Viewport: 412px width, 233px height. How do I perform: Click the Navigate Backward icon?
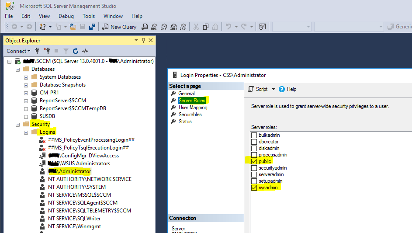pos(14,27)
